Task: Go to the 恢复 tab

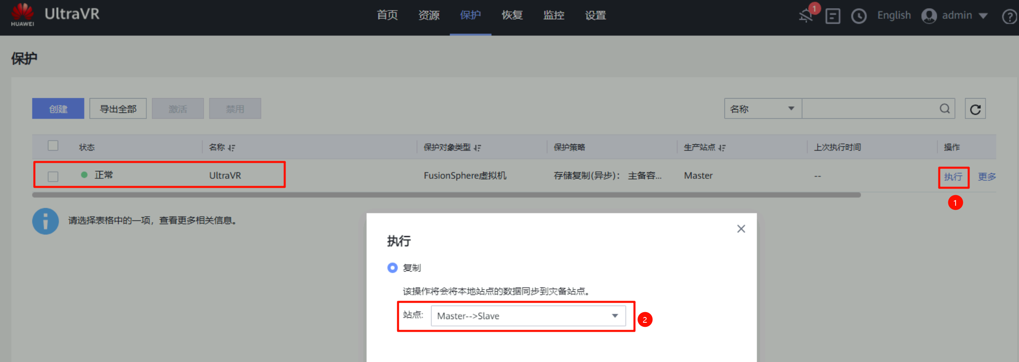Action: (512, 16)
